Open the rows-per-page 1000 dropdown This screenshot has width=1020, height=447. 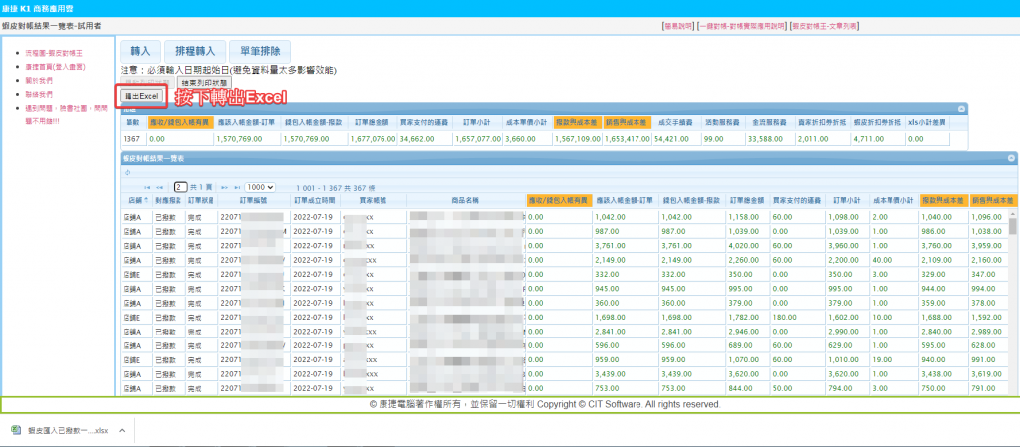tap(261, 187)
